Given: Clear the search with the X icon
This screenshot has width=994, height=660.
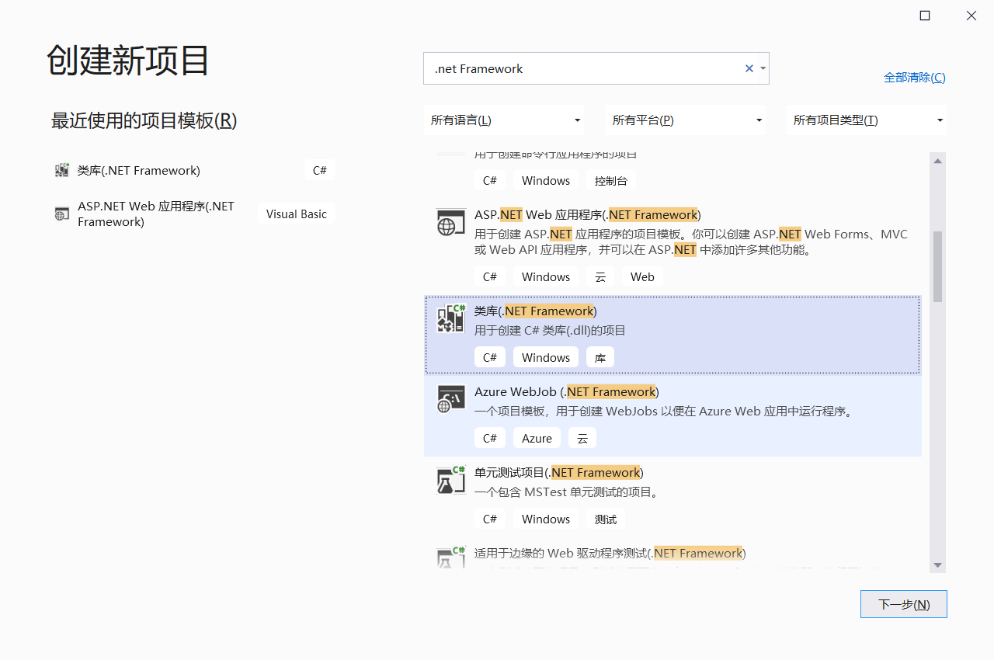Looking at the screenshot, I should pos(748,68).
